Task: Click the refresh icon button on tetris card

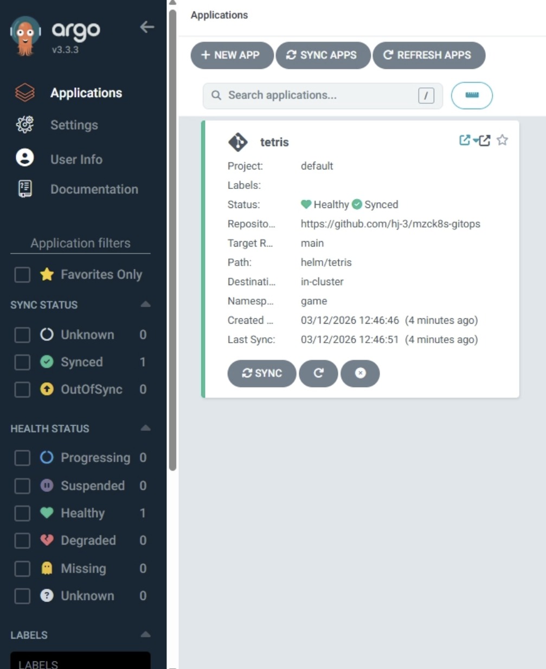Action: point(318,374)
